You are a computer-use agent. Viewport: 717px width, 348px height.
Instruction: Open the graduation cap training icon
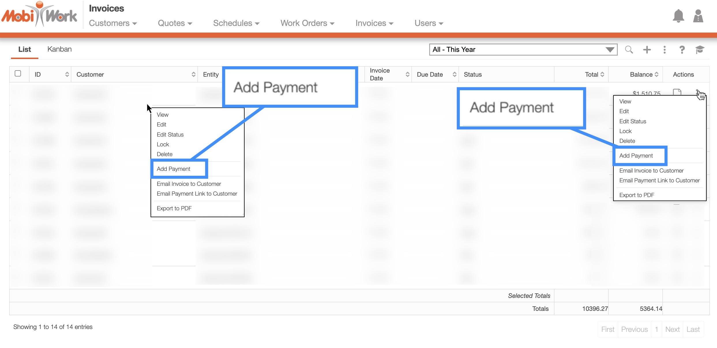(700, 50)
